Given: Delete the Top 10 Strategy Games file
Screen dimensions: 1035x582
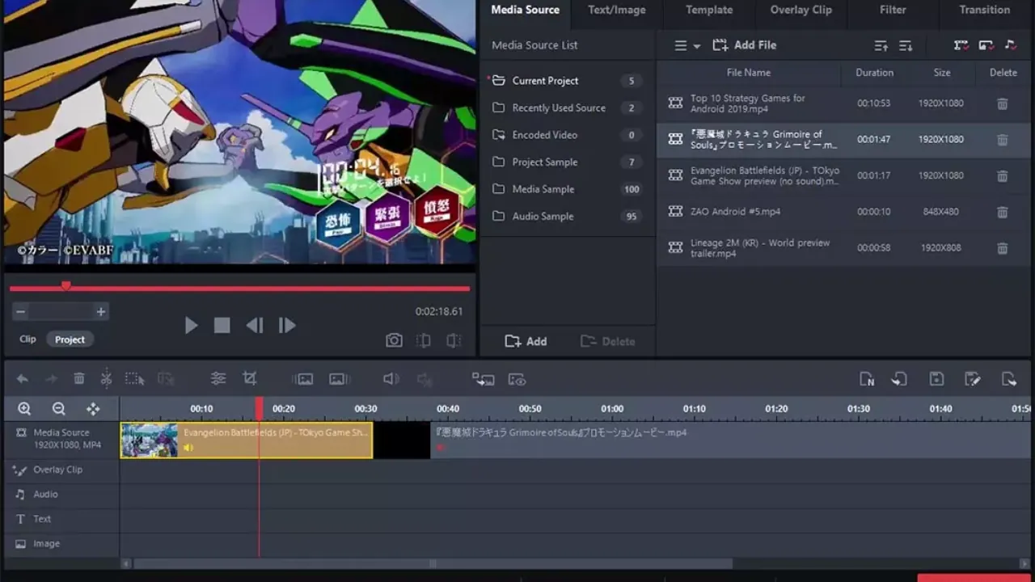Looking at the screenshot, I should [x=1002, y=103].
